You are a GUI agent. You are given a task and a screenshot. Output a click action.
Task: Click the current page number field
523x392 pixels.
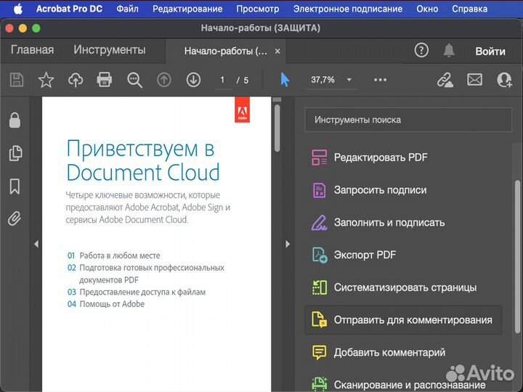[222, 80]
